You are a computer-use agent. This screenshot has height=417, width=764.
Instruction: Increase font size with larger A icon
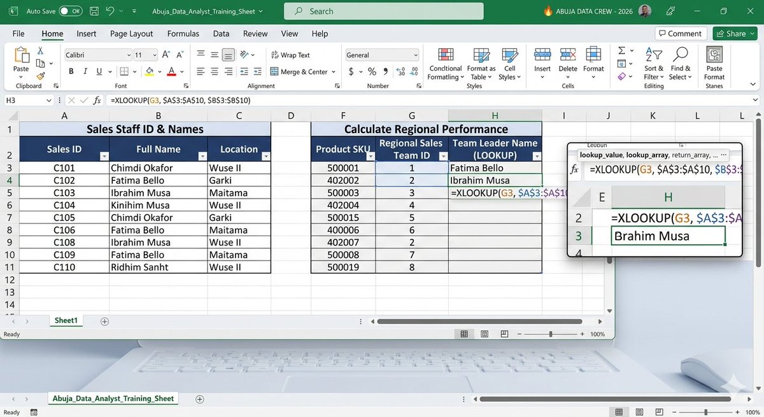(x=166, y=55)
